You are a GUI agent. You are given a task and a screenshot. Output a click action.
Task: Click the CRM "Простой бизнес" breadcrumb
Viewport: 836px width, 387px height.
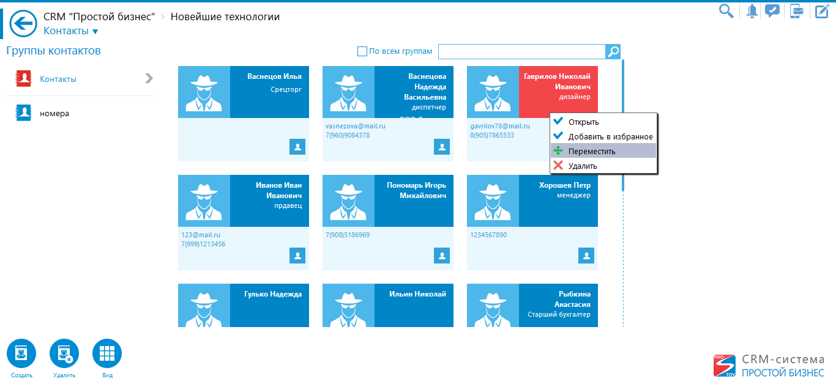(99, 17)
